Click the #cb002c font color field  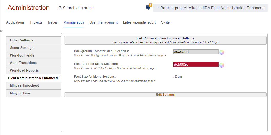click(x=196, y=64)
